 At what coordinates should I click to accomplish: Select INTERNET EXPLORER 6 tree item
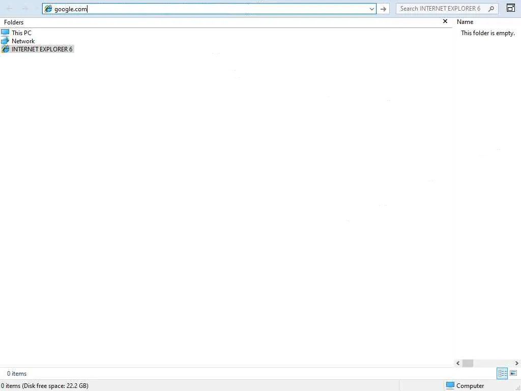42,49
